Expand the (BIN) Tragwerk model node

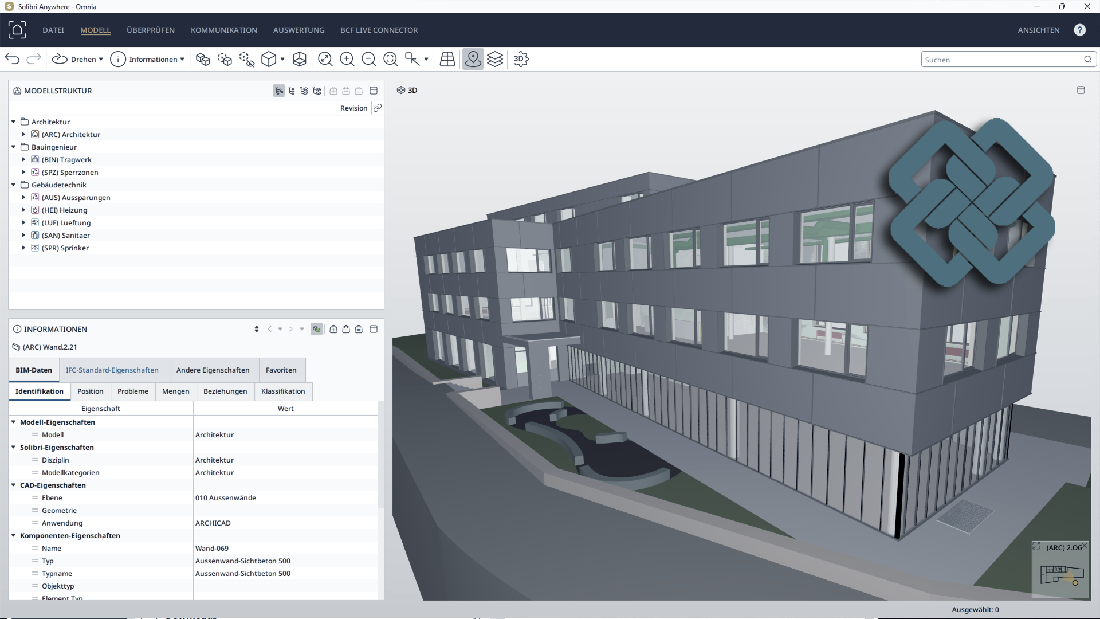click(x=23, y=159)
